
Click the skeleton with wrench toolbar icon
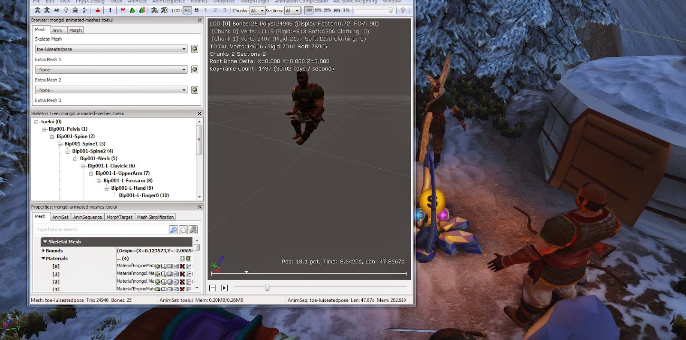(164, 10)
